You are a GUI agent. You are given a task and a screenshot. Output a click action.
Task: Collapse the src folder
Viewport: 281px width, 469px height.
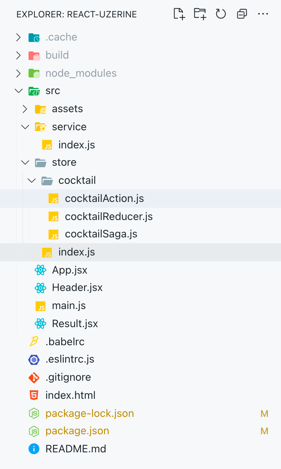coord(18,91)
